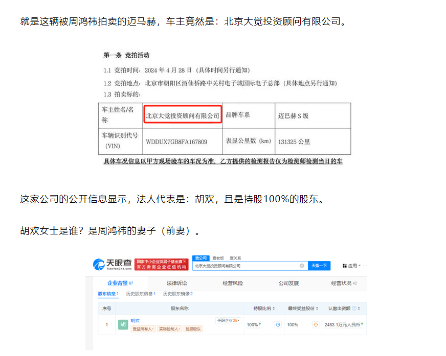Click the 股东名称 column header
This screenshot has height=356, width=446.
[180, 308]
